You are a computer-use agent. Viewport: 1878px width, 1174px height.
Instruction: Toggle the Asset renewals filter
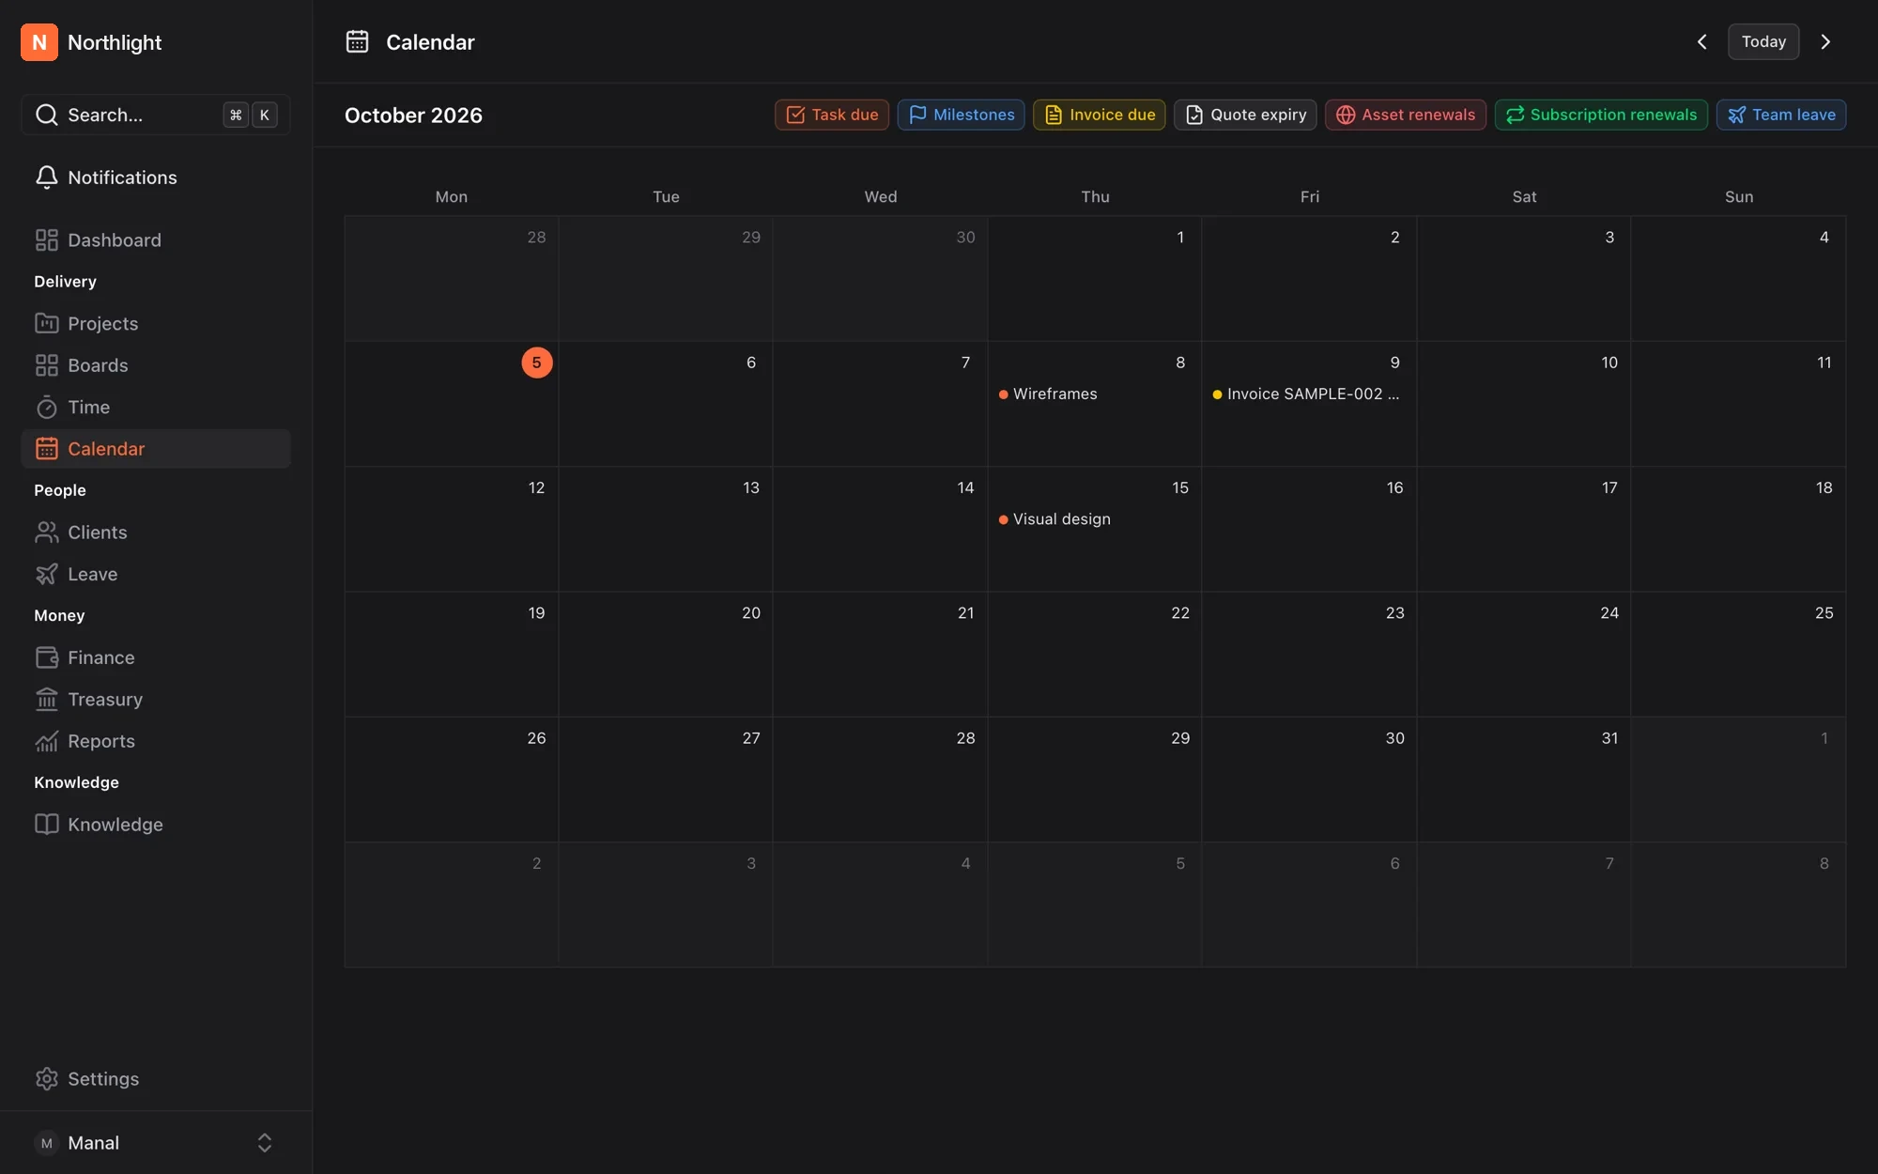(1405, 115)
